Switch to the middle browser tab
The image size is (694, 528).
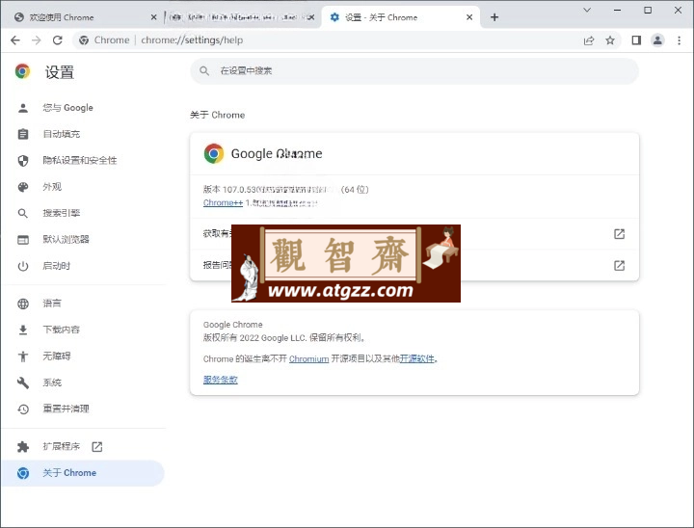point(237,17)
